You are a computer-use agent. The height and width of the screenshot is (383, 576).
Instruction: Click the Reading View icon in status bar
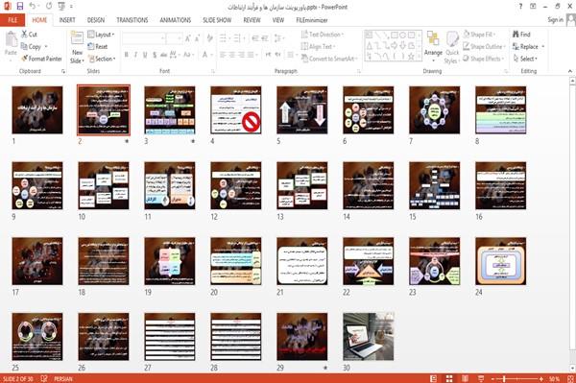click(465, 378)
